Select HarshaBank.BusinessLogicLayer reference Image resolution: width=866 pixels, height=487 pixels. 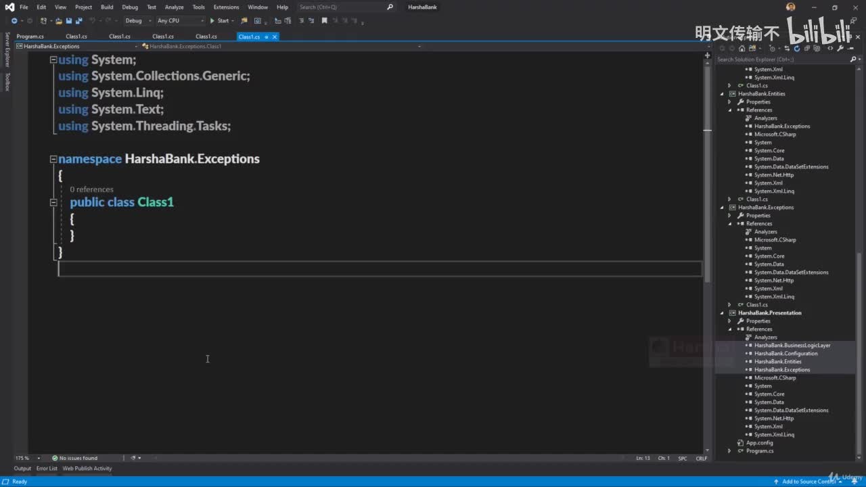[x=792, y=346]
